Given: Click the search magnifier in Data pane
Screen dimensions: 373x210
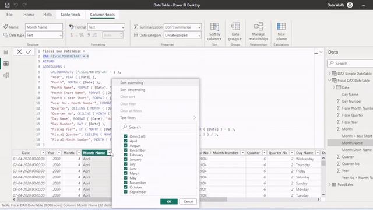Looking at the screenshot, I should tap(332, 64).
